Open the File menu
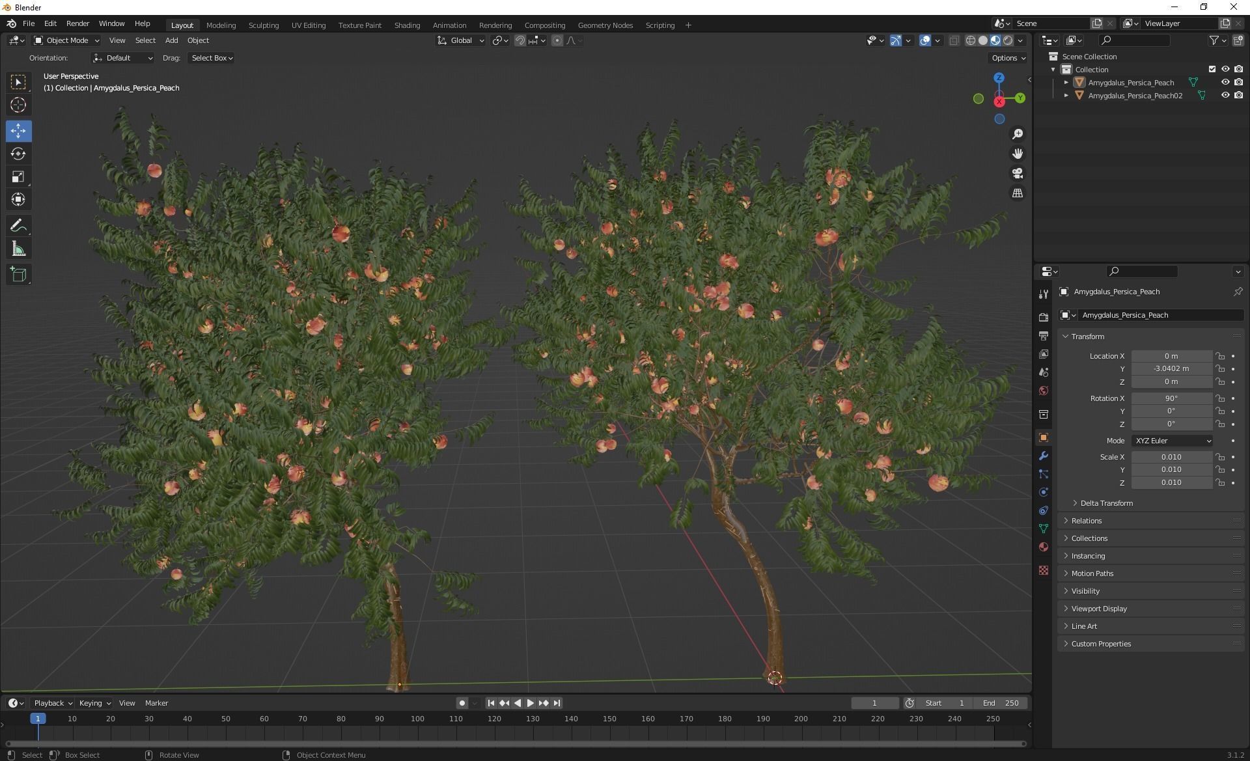Image resolution: width=1250 pixels, height=761 pixels. point(29,23)
